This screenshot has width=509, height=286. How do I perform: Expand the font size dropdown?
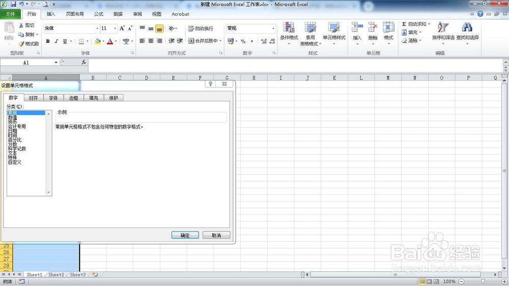tap(115, 28)
